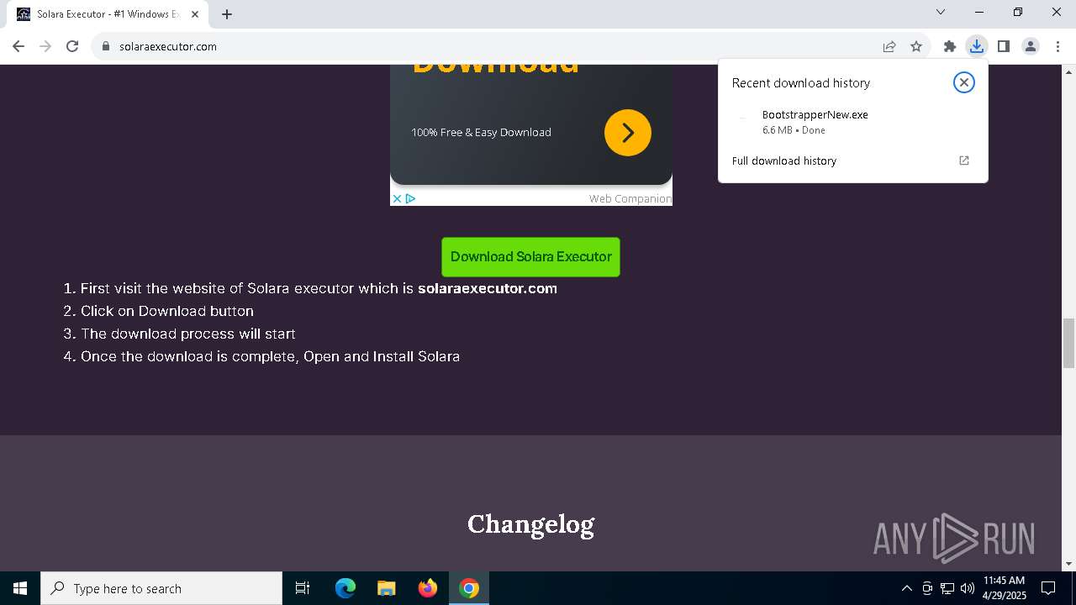This screenshot has width=1076, height=605.
Task: Click the 100% Free & Easy Download text
Action: 481,132
